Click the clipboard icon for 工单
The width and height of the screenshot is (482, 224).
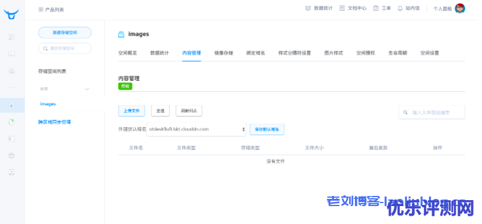click(376, 8)
